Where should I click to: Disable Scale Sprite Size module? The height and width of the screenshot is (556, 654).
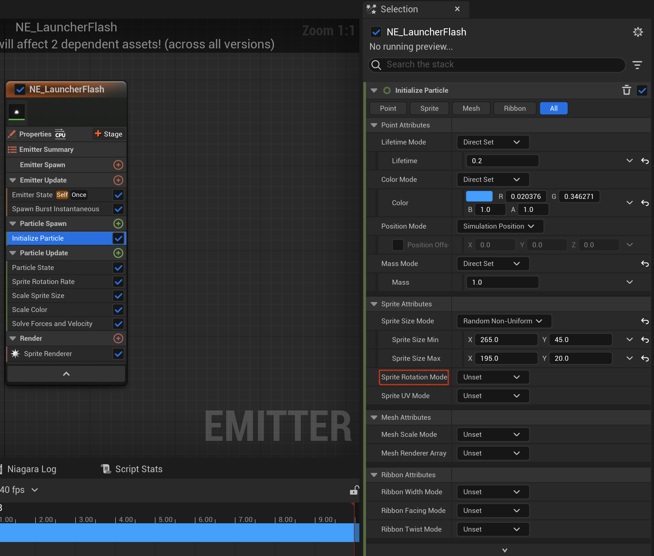[118, 296]
